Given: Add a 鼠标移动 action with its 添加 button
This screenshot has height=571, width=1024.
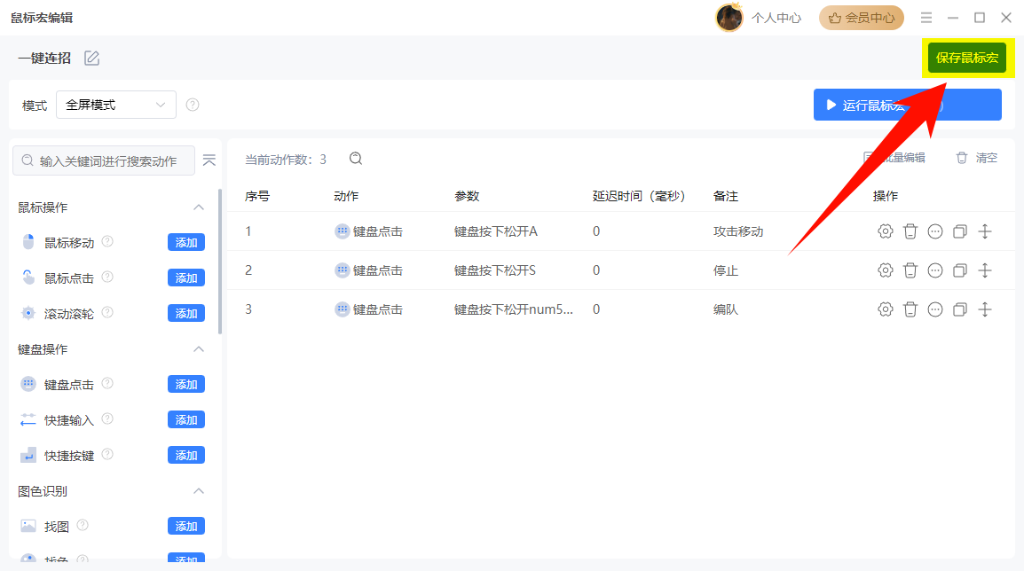Looking at the screenshot, I should point(186,241).
